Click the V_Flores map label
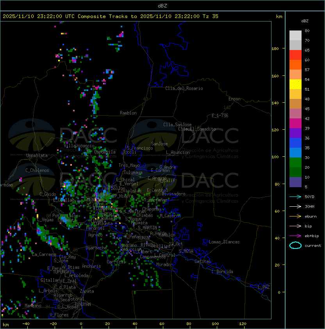Viewport: 325px width, 329px height. [x=59, y=315]
